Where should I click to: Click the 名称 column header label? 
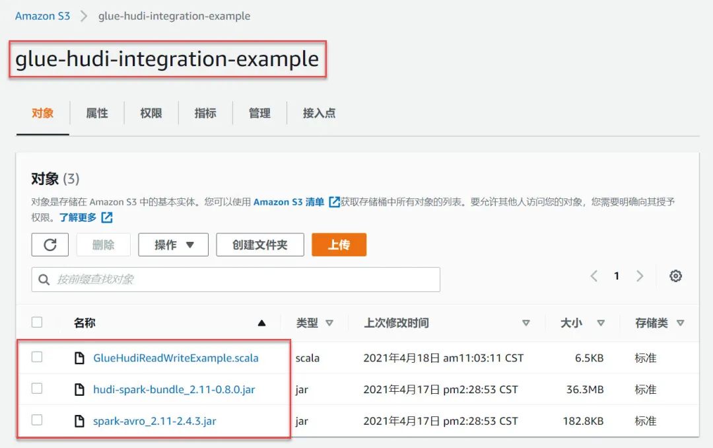85,323
